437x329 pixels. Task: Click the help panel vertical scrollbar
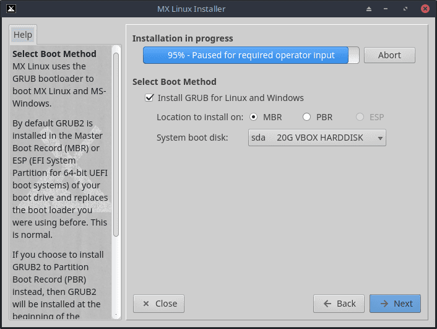pyautogui.click(x=116, y=144)
